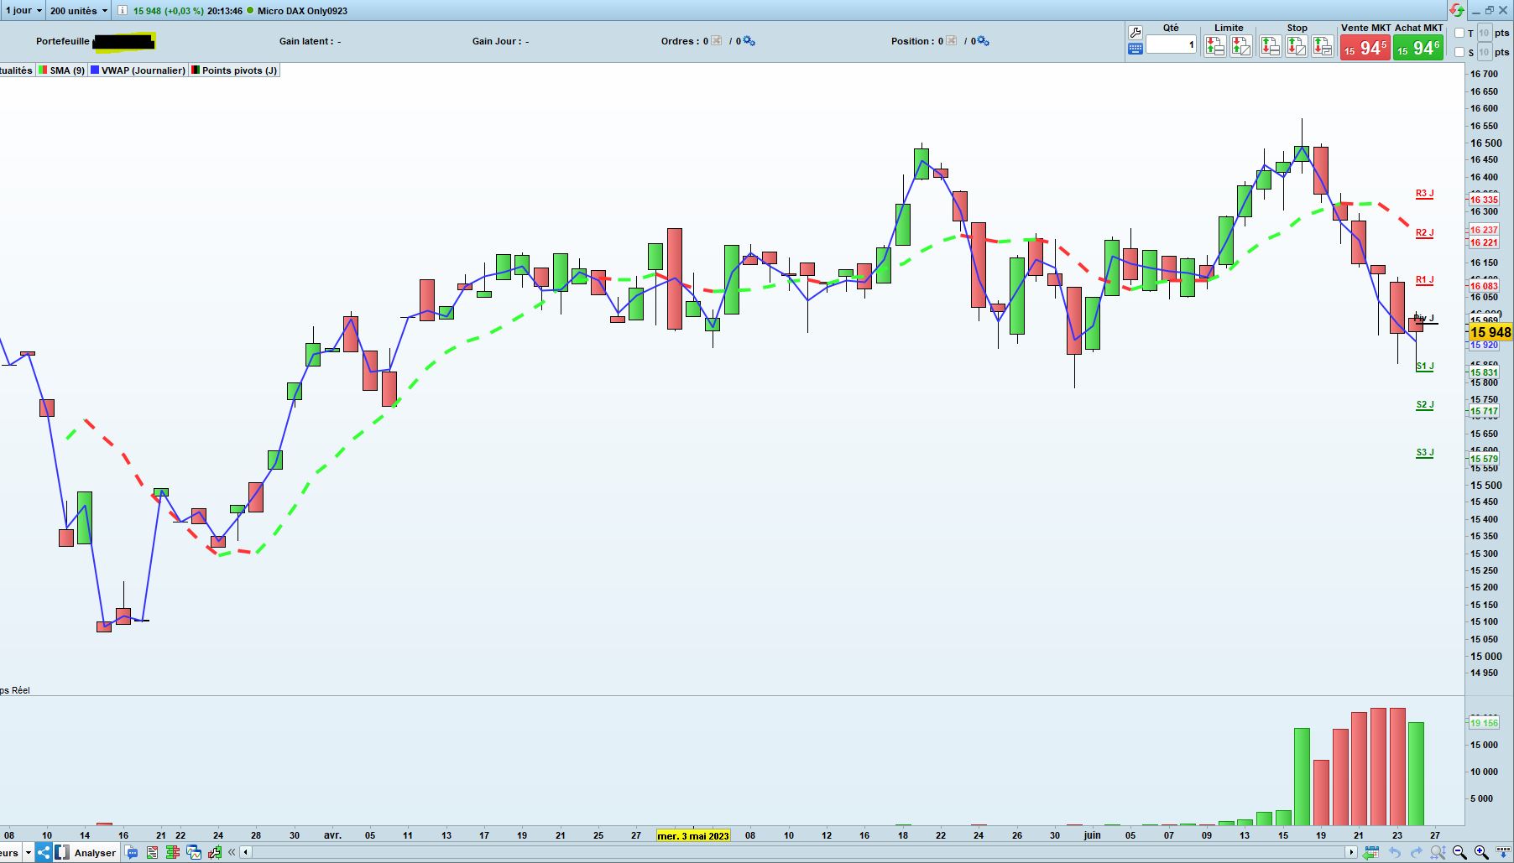Click the 'Gain Jour' label

point(496,41)
